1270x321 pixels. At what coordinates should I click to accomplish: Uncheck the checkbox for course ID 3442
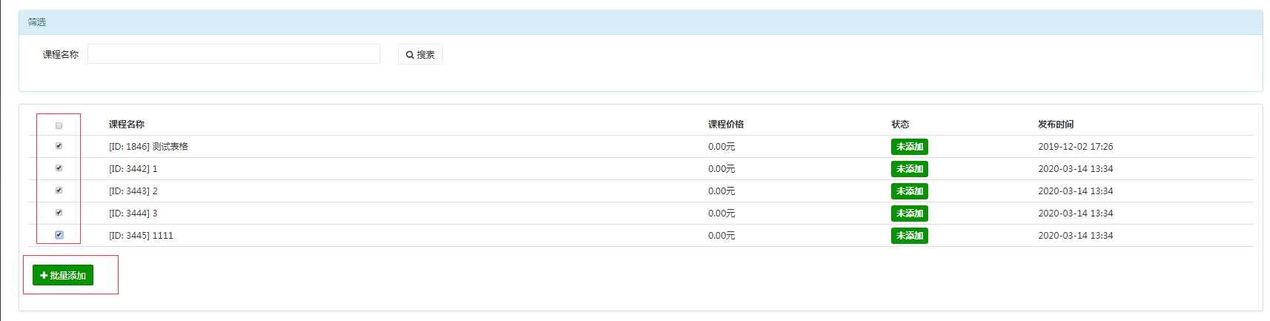click(x=59, y=168)
